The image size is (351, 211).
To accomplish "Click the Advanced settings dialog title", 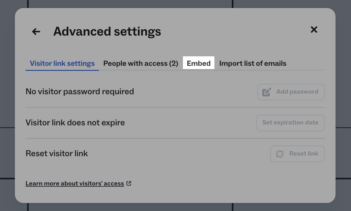I will 107,31.
